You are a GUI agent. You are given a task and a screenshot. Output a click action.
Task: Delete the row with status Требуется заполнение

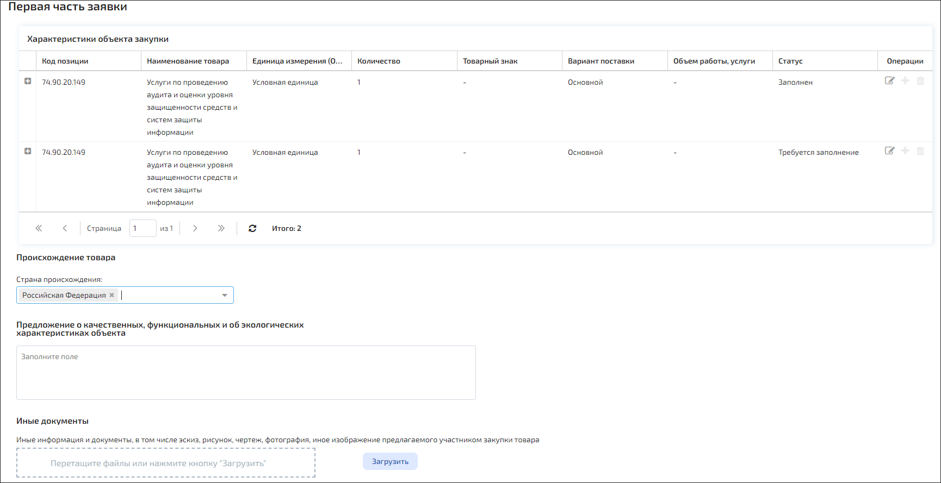tap(920, 150)
